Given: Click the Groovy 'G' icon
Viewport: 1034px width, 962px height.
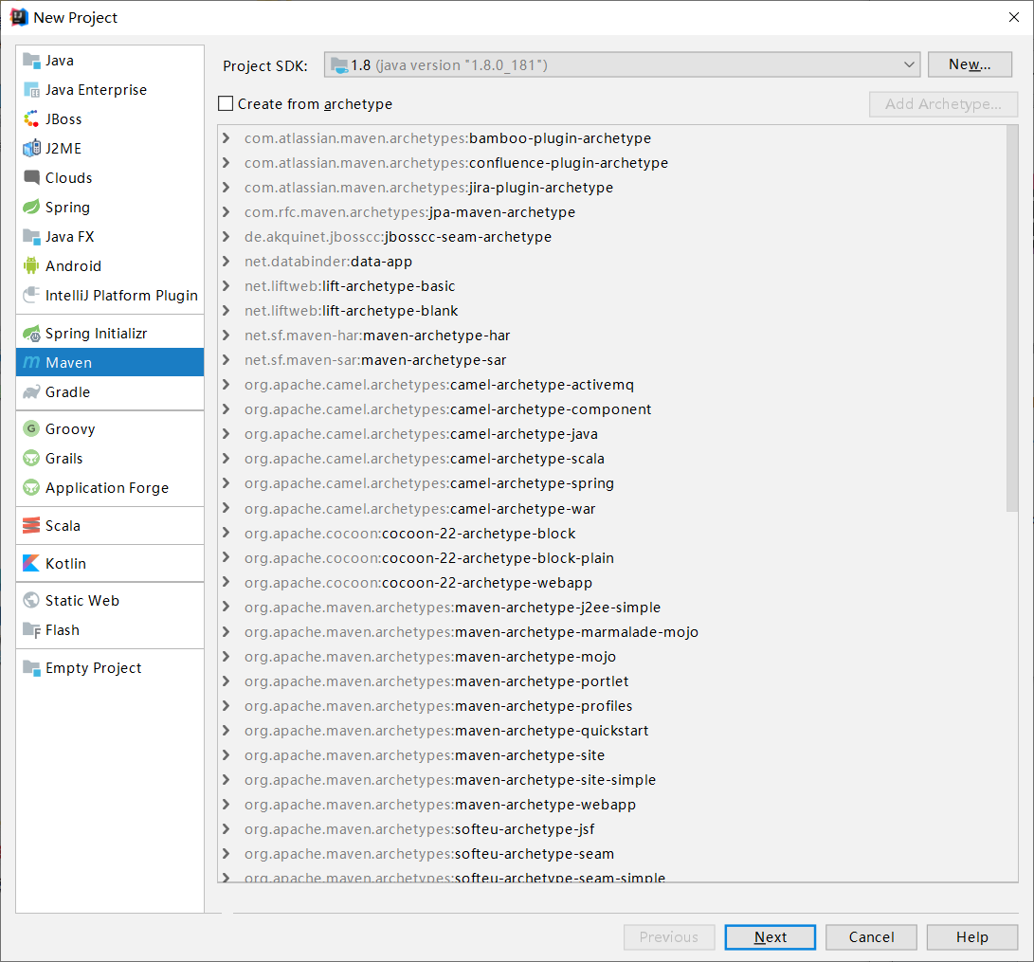Looking at the screenshot, I should click(31, 428).
